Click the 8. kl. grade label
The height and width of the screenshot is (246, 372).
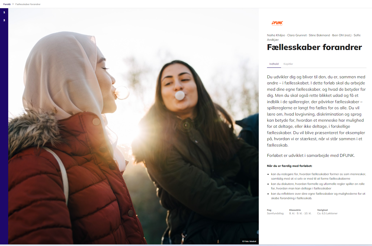point(292,213)
